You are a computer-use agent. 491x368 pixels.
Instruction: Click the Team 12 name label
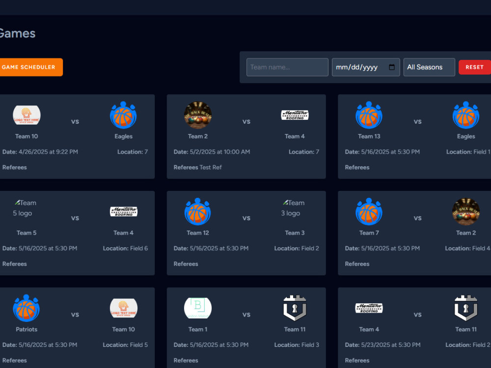pyautogui.click(x=197, y=233)
